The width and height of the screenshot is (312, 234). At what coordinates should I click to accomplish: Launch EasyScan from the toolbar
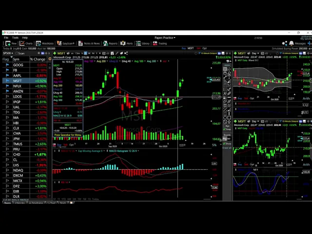[66, 43]
